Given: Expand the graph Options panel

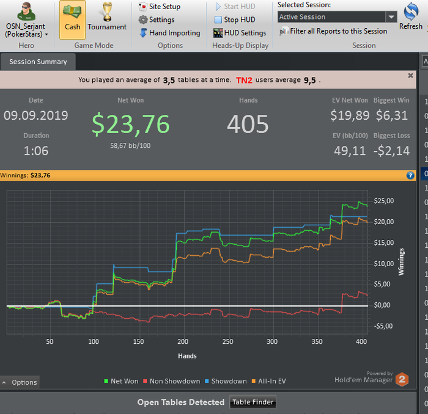Looking at the screenshot, I should pyautogui.click(x=20, y=382).
